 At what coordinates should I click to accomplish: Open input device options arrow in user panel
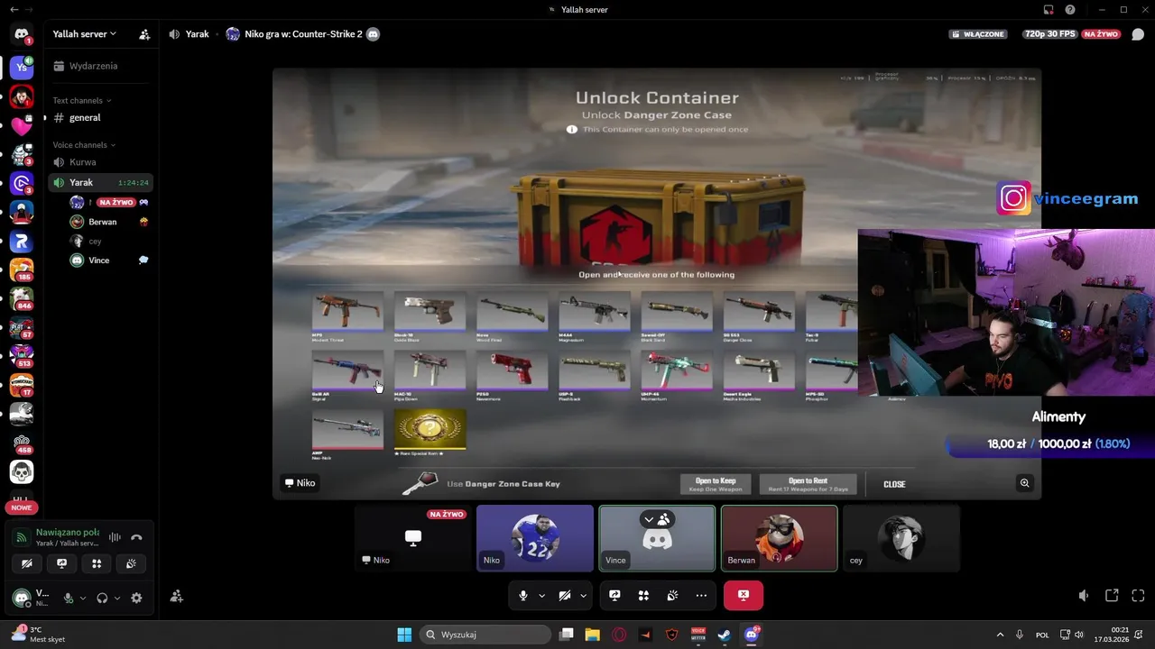tap(83, 598)
